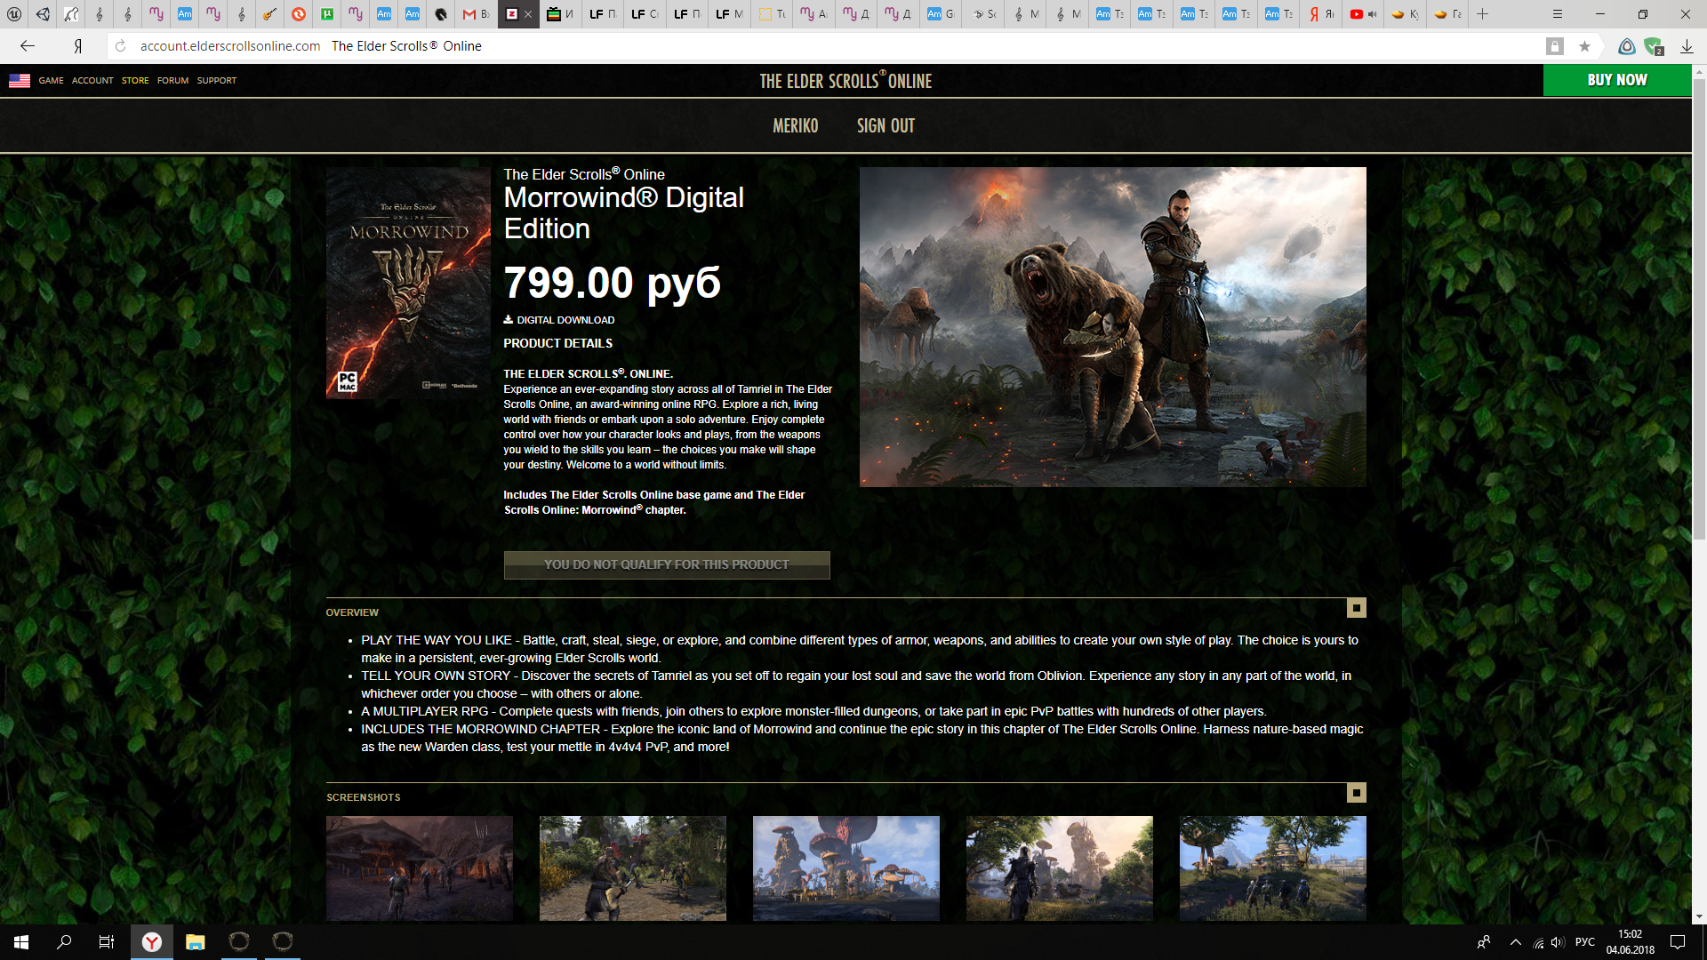
Task: Switch to the red Yandex tab
Action: coord(1321,14)
